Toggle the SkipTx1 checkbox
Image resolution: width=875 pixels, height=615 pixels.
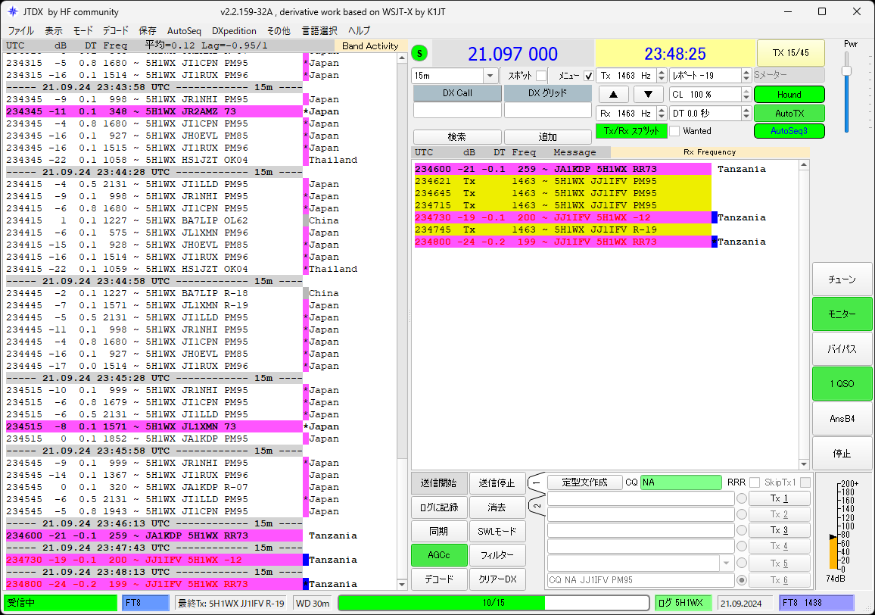805,482
